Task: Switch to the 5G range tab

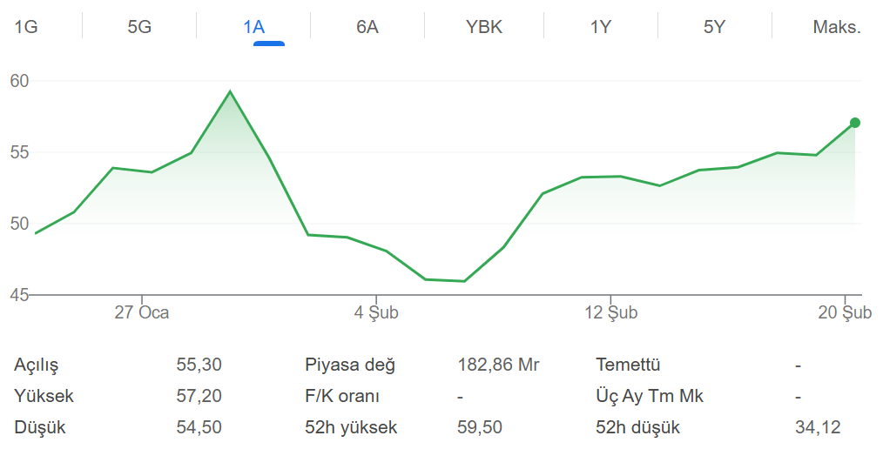Action: point(139,26)
